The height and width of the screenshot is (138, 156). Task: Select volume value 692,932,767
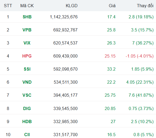point(65,30)
